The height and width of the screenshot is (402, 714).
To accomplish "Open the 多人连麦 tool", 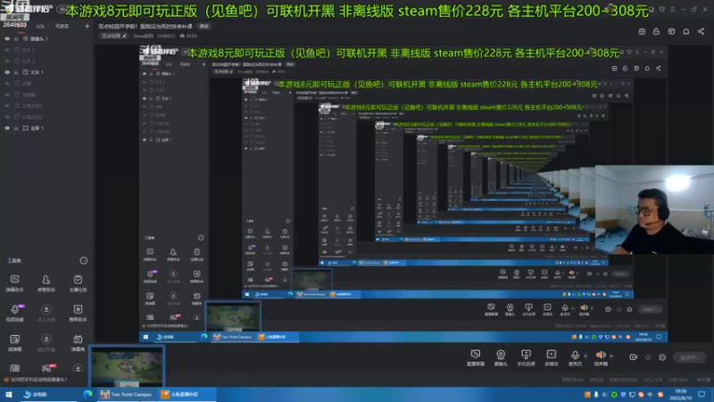I will pyautogui.click(x=46, y=313).
